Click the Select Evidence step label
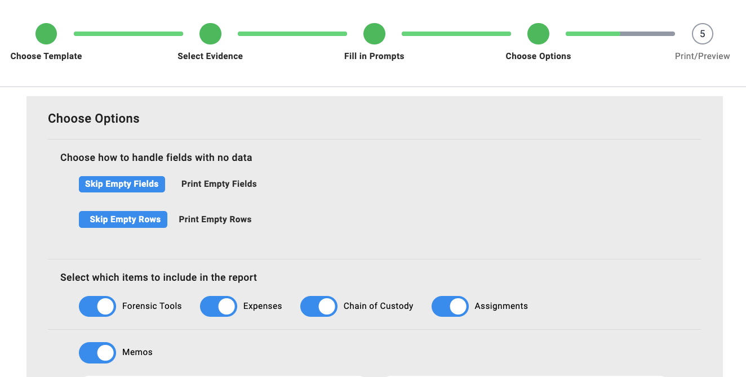The width and height of the screenshot is (746, 377). pyautogui.click(x=210, y=56)
